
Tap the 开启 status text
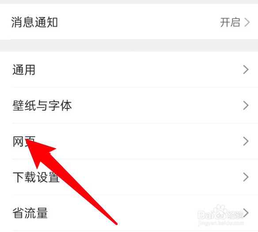tap(230, 22)
